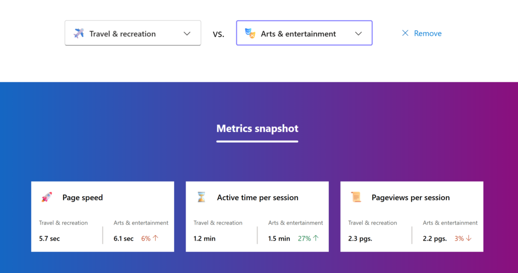Expand chevron of Arts & entertainment selector
The image size is (518, 273).
(358, 33)
